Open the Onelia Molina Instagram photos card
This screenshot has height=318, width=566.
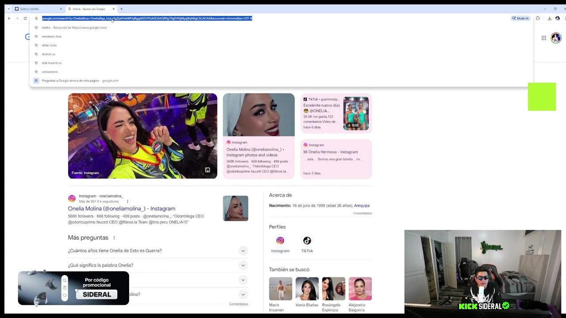[259, 136]
